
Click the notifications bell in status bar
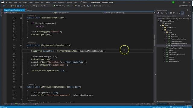[188, 107]
